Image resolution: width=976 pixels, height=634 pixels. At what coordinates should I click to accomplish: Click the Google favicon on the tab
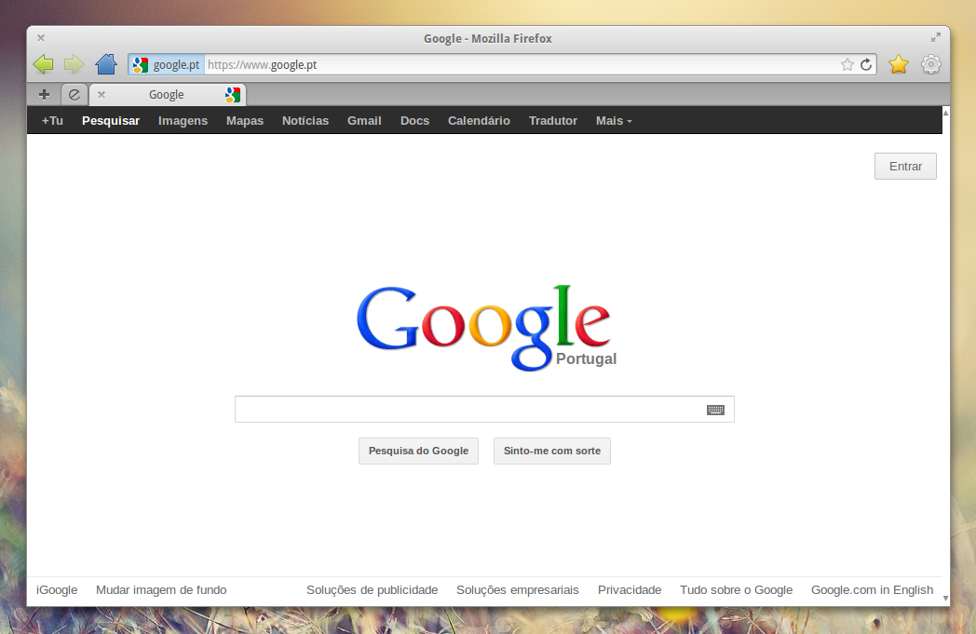pos(233,95)
